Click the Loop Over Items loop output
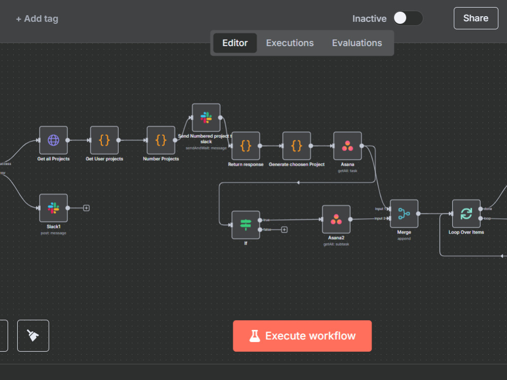This screenshot has height=380, width=507. pos(481,219)
